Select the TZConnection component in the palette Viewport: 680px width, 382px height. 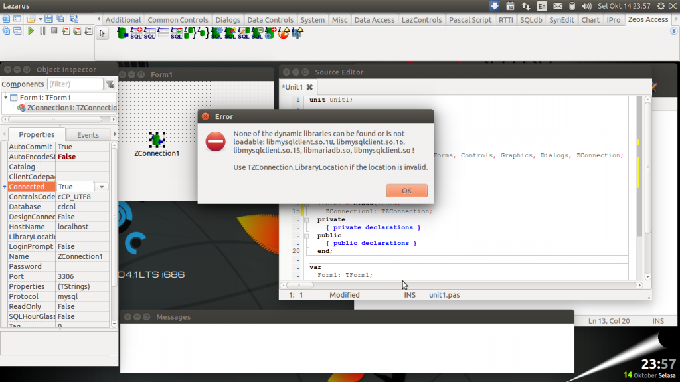[x=123, y=33]
